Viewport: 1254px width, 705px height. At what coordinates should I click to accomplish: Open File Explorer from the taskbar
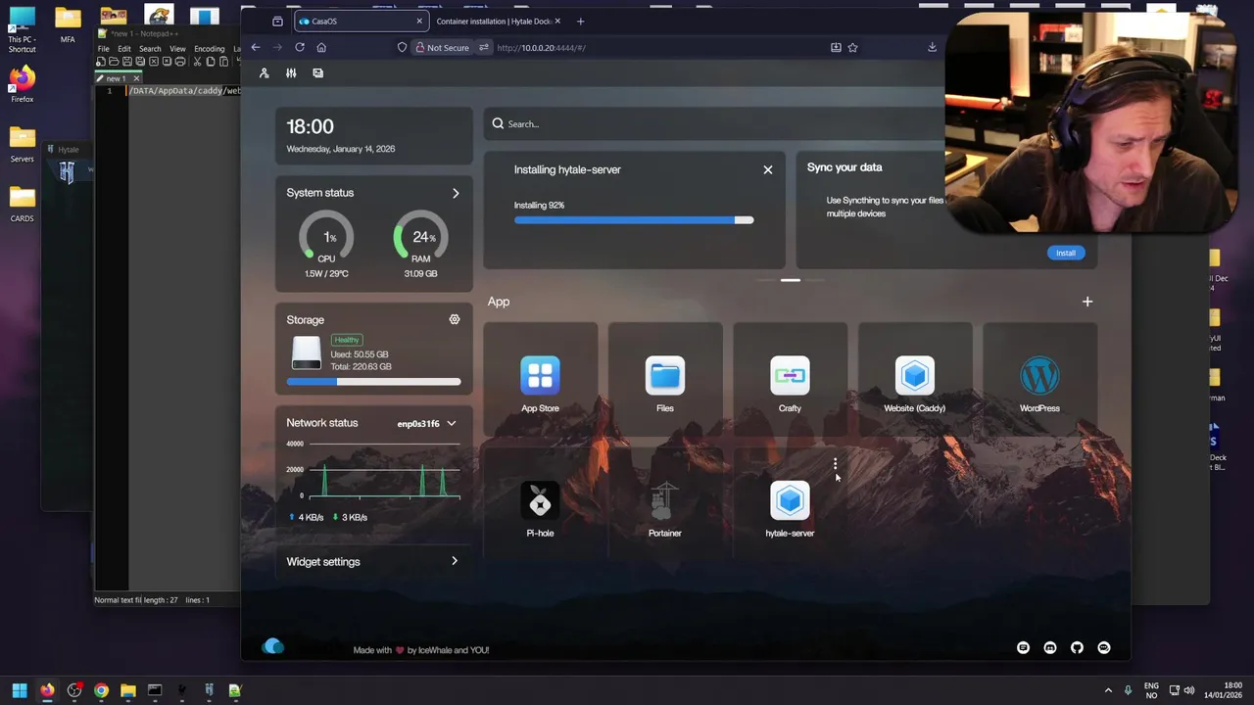[127, 690]
